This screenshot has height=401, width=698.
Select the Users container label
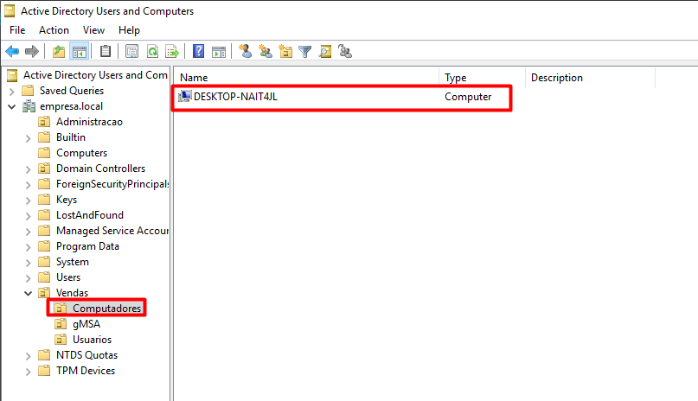pyautogui.click(x=68, y=277)
